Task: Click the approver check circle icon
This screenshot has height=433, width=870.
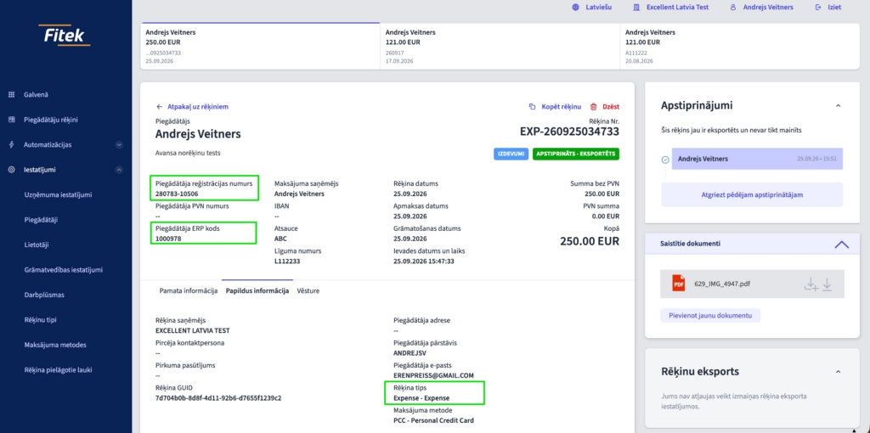Action: (665, 160)
